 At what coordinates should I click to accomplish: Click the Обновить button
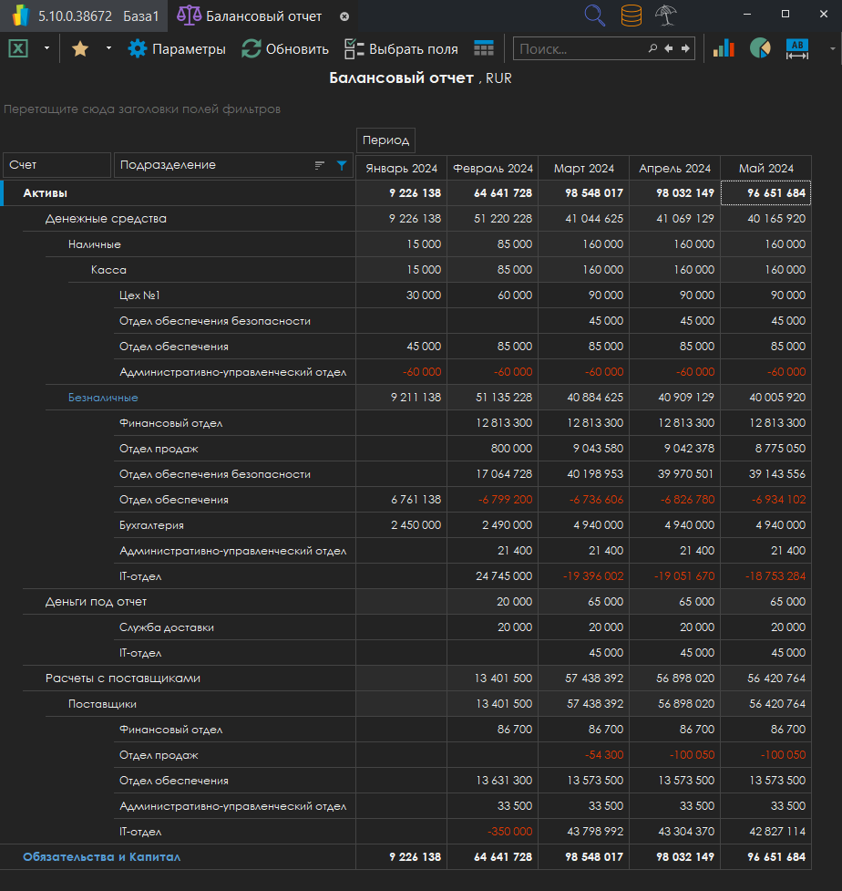click(285, 49)
